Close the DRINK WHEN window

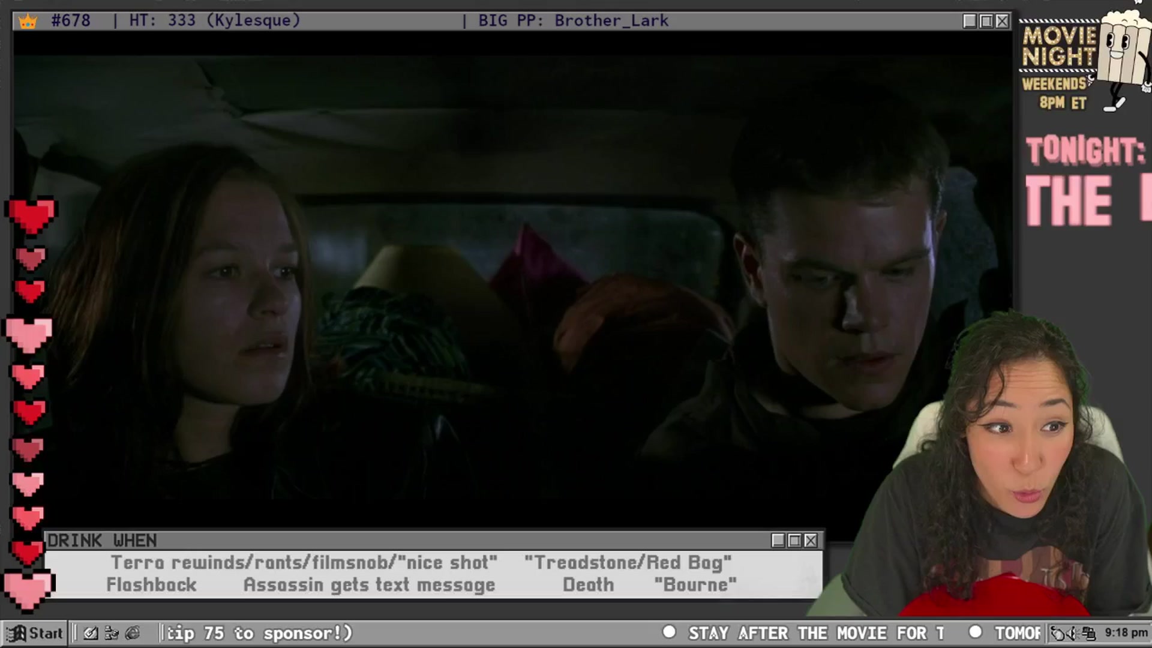click(x=811, y=541)
